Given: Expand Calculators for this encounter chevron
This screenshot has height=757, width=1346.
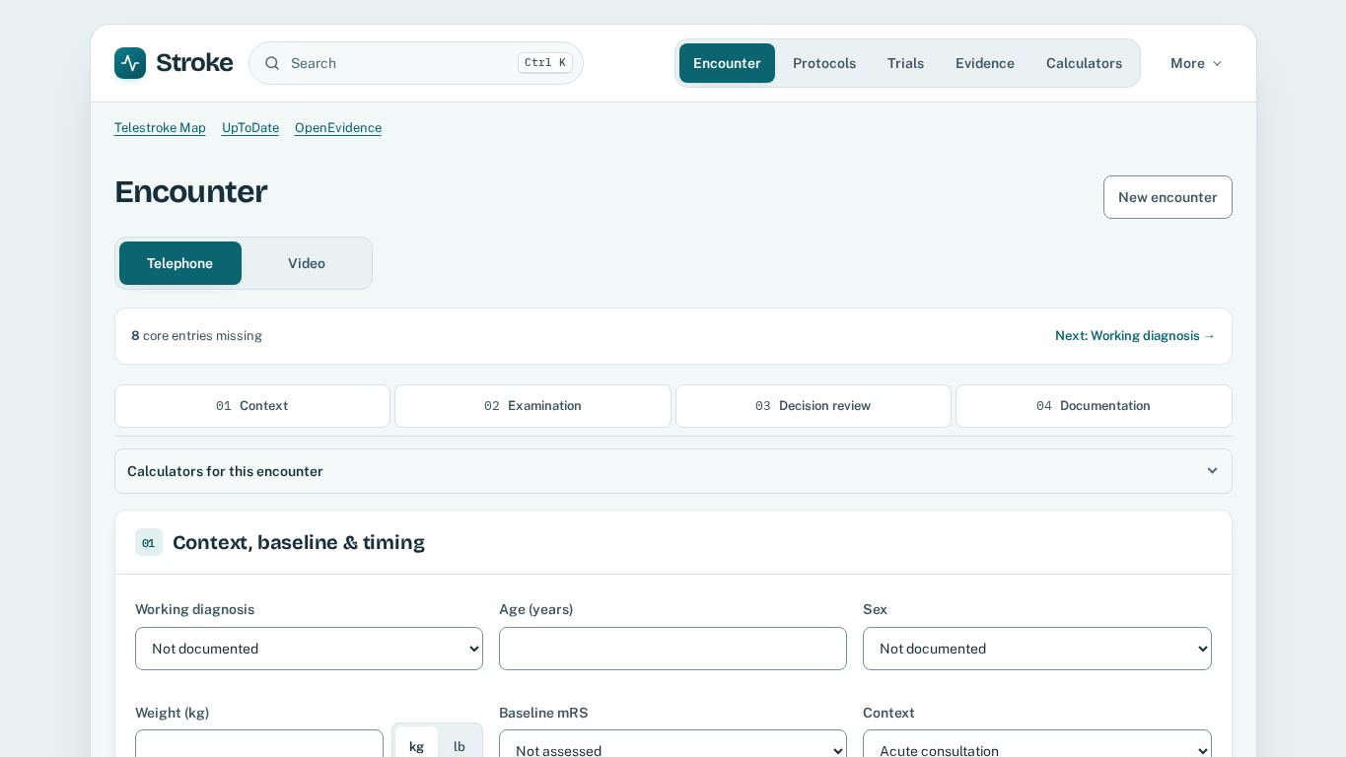Looking at the screenshot, I should [x=1212, y=471].
